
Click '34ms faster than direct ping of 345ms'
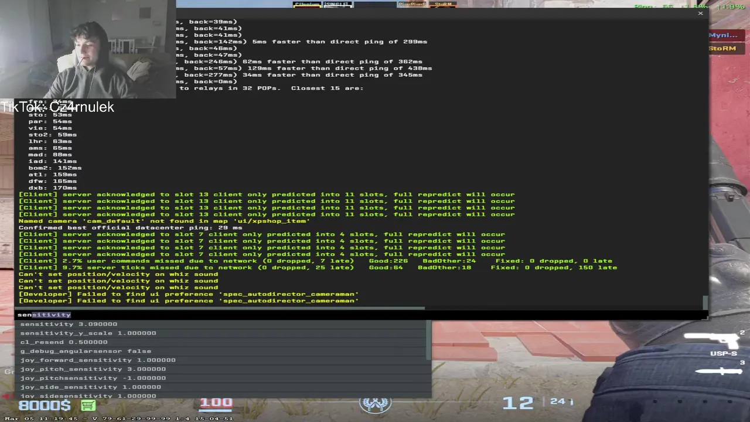click(332, 75)
